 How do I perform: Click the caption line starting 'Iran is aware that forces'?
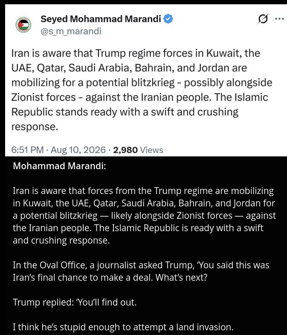click(143, 191)
